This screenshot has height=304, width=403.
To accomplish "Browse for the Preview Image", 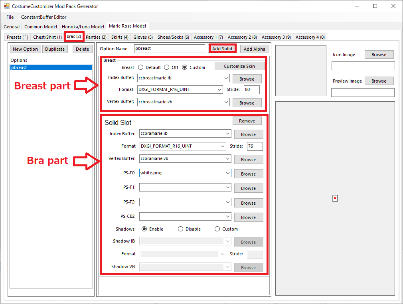I will coord(379,81).
